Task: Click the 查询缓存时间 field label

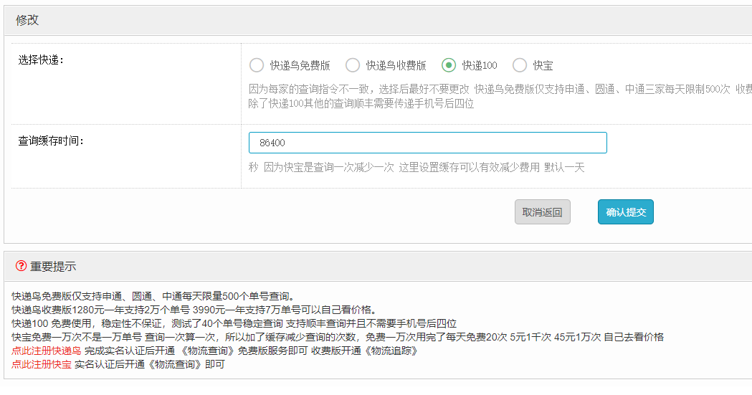Action: [x=51, y=141]
